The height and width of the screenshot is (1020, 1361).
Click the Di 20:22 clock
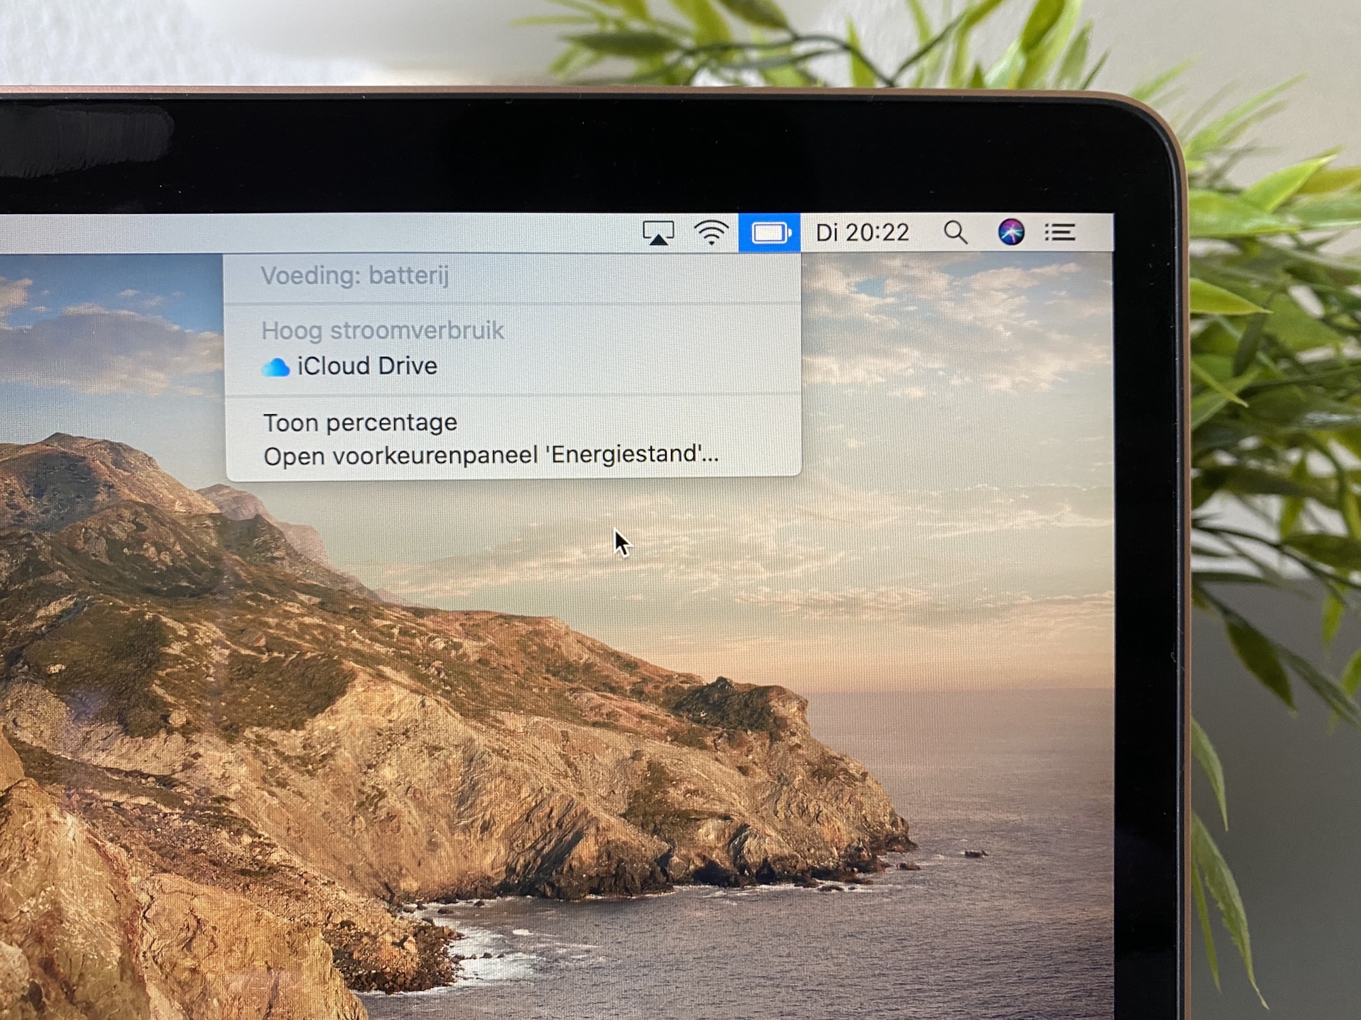tap(862, 233)
